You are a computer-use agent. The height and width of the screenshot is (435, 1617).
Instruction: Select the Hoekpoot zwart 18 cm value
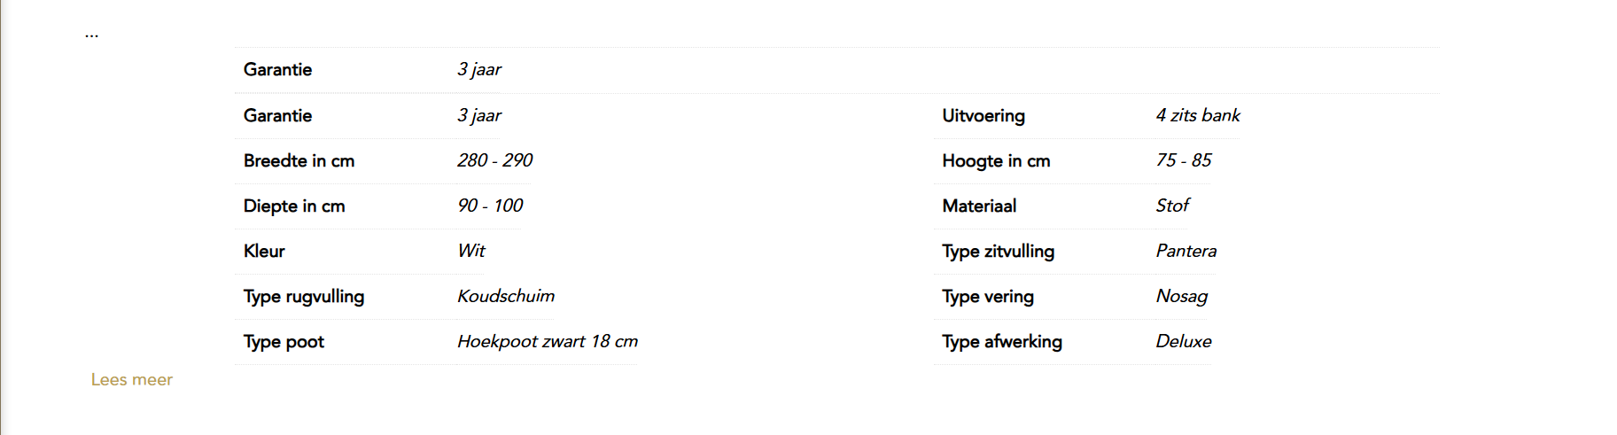548,341
